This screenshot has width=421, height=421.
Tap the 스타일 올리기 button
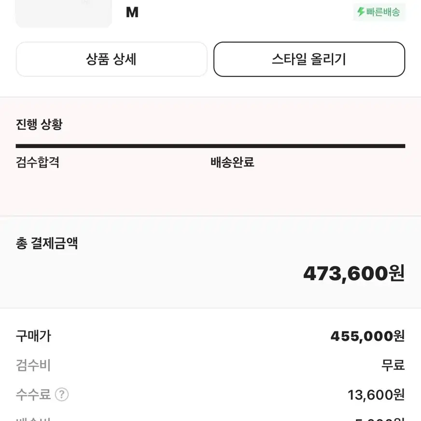pos(309,59)
